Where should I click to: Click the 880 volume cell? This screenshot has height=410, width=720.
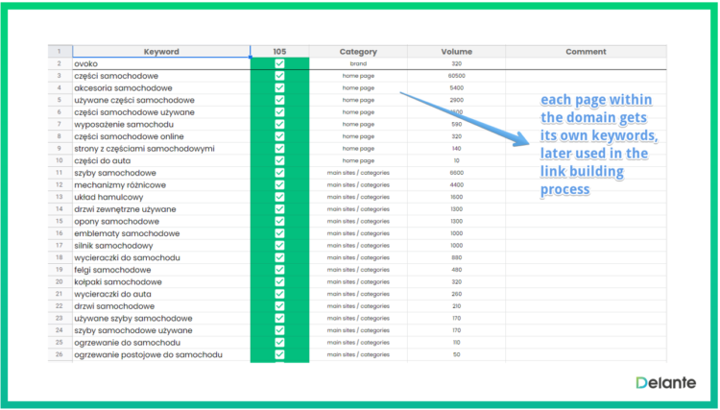click(456, 257)
